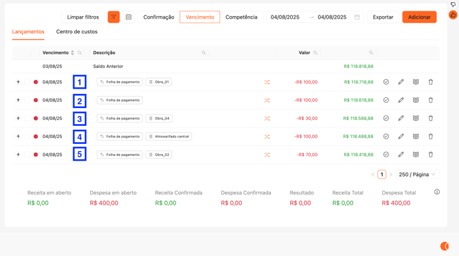Switch to the Lançamentos tab
The height and width of the screenshot is (256, 459).
click(28, 31)
